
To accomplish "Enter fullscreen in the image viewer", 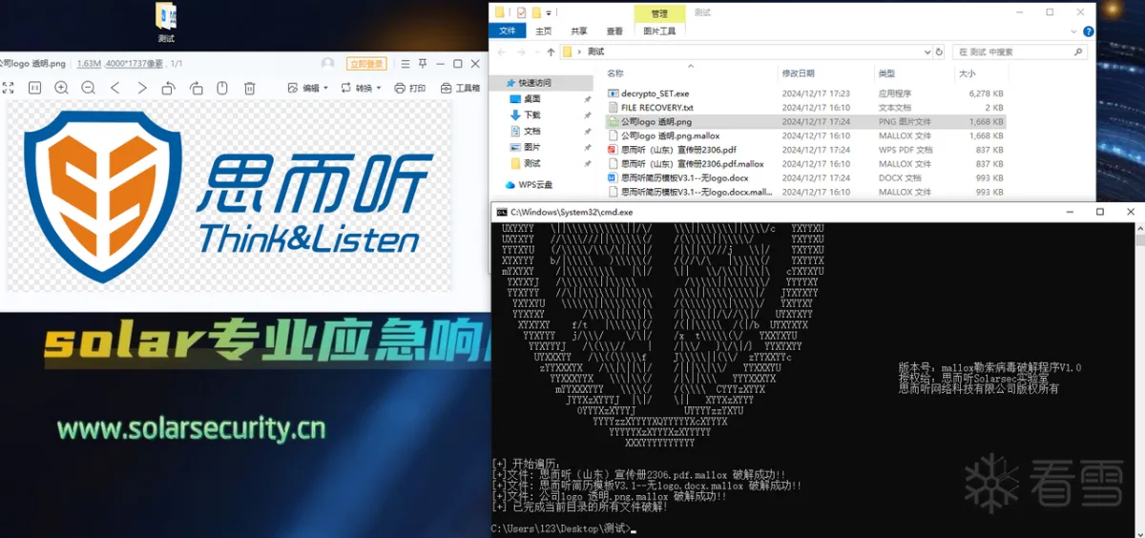I will coord(8,88).
